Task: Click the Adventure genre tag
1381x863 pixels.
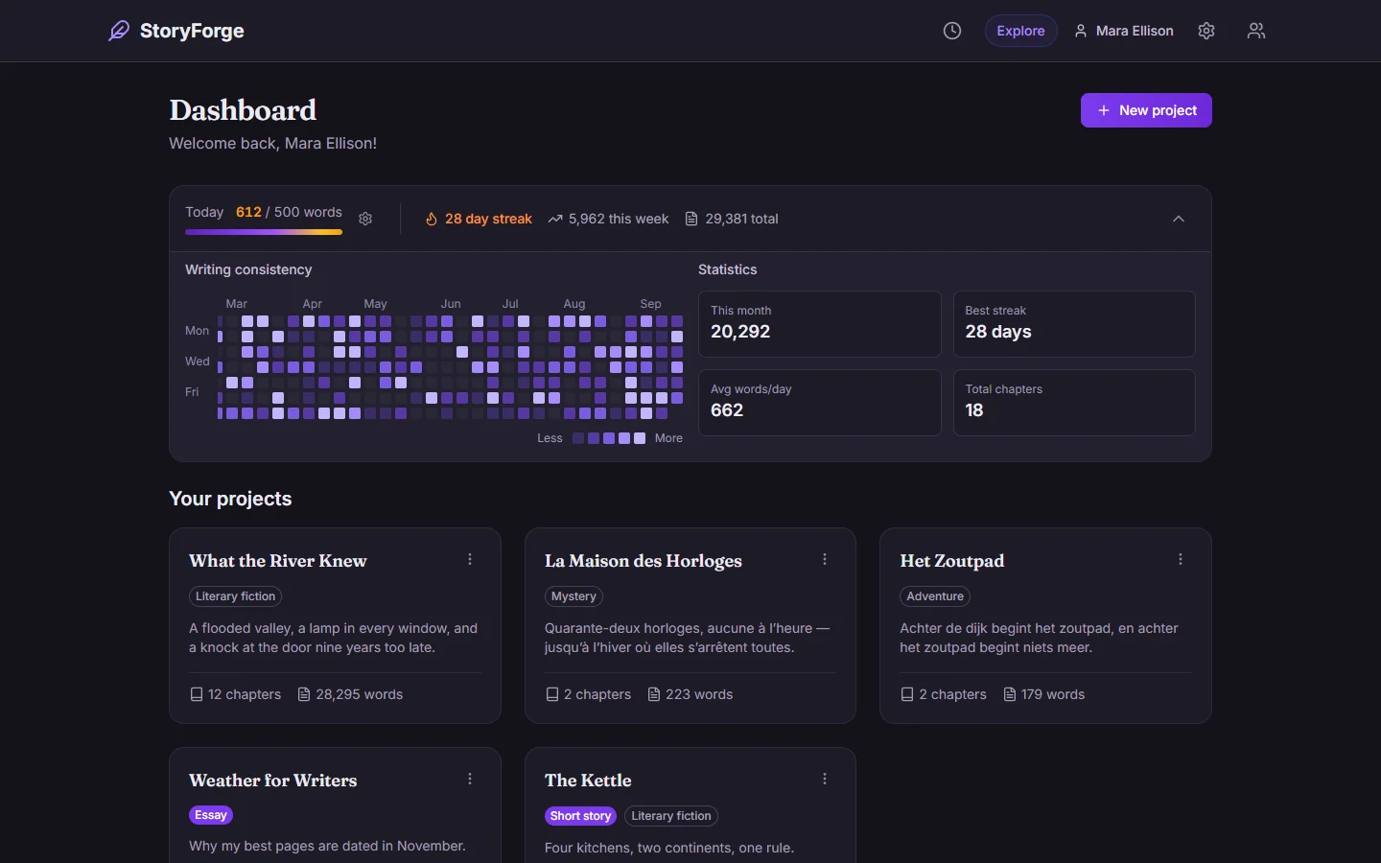Action: pos(935,596)
